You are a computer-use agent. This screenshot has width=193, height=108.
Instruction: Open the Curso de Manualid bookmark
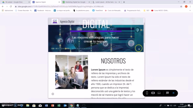[113, 10]
